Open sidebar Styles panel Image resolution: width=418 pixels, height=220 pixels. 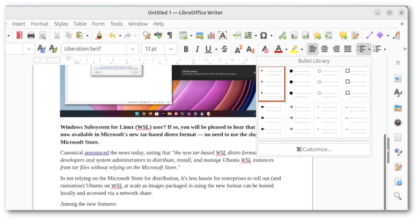[398, 93]
